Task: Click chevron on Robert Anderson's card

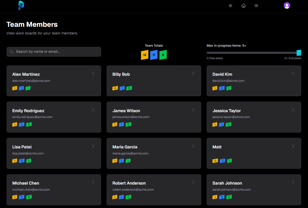Action: tap(193, 182)
